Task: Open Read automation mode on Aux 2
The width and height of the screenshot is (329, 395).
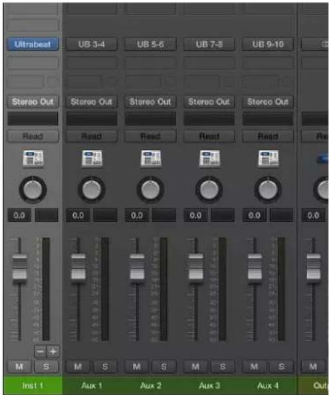Action: pos(150,136)
